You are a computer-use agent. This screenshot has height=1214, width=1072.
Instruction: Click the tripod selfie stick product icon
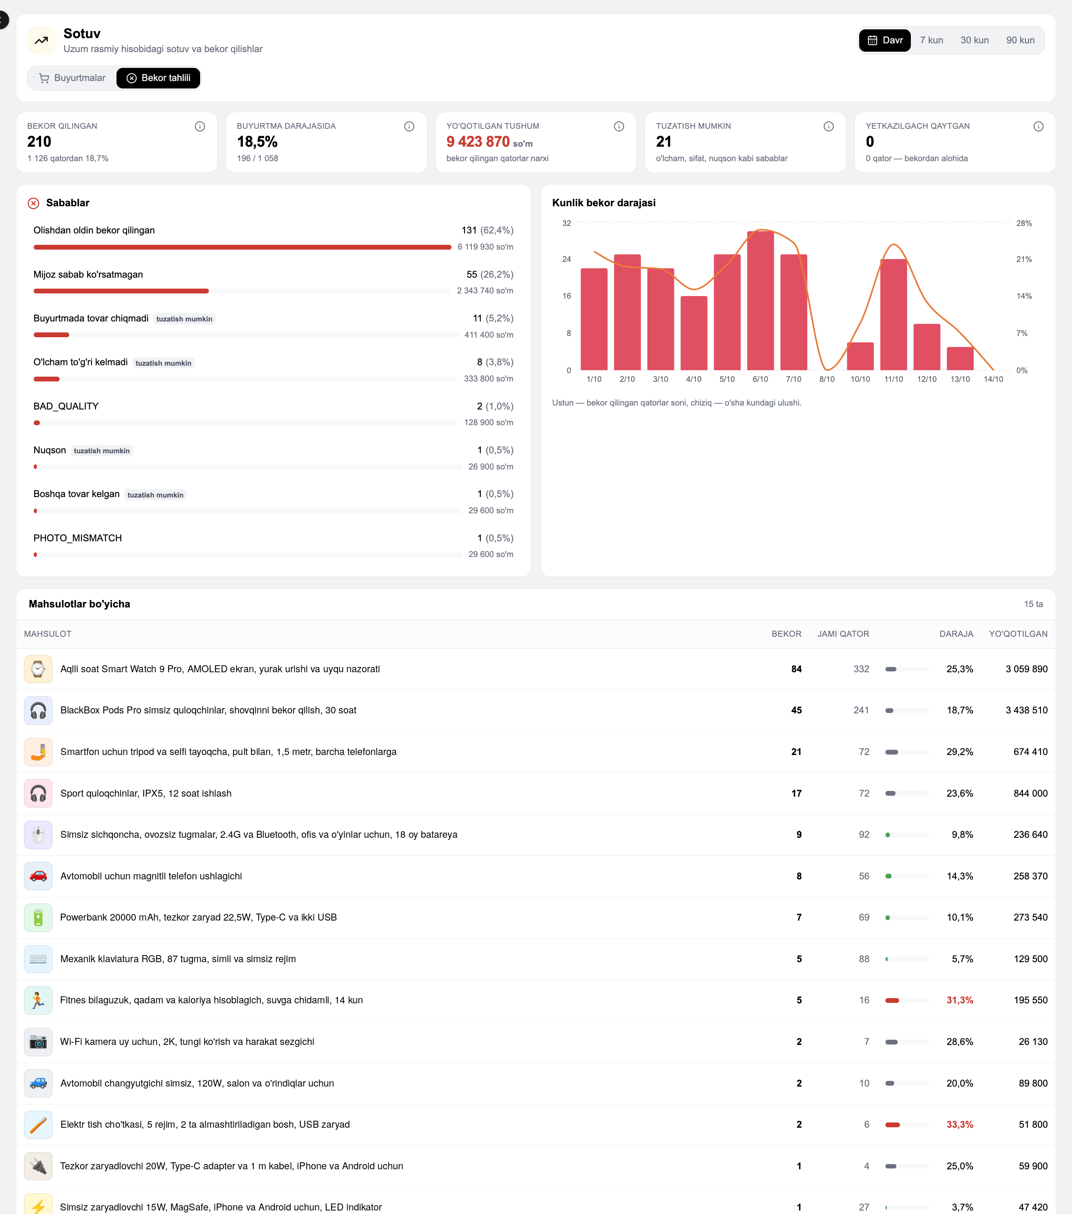coord(38,752)
